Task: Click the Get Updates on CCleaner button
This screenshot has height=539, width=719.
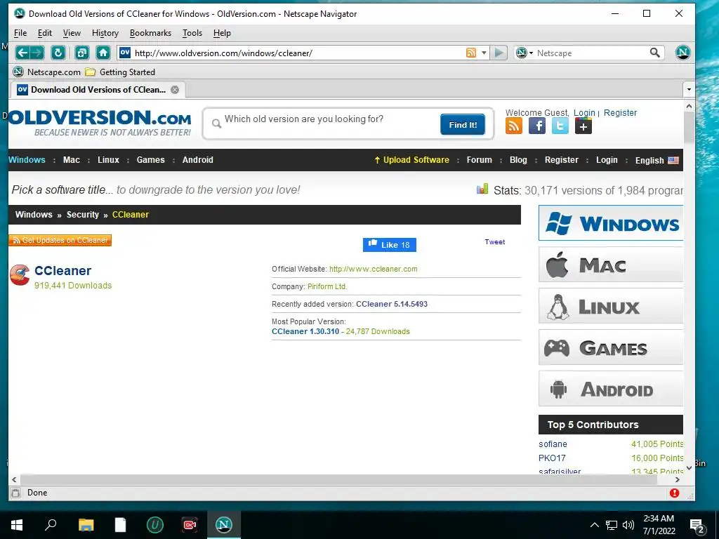Action: click(60, 240)
